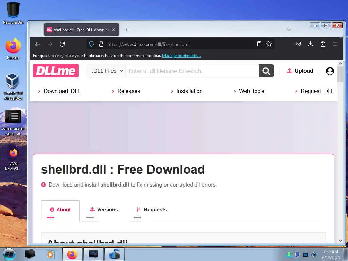Open the Firefox hamburger application menu
Viewport: 348px width, 261px height.
click(x=335, y=44)
